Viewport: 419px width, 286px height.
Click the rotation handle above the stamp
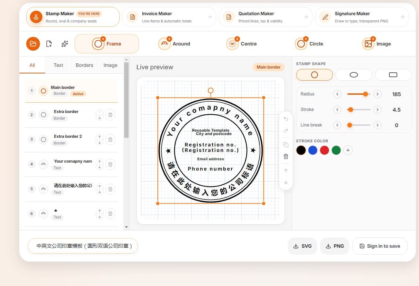(x=211, y=91)
